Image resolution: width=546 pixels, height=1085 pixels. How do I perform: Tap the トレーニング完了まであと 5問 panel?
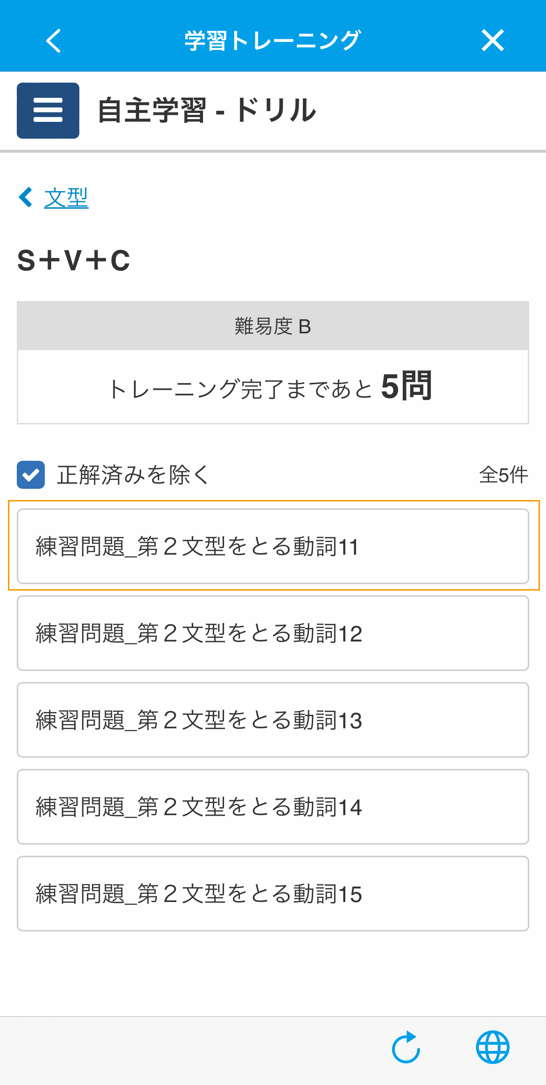coord(273,387)
